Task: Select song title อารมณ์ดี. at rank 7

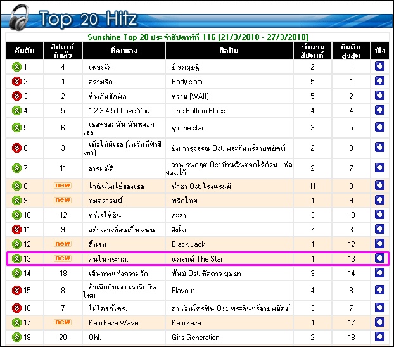Action: click(x=102, y=168)
